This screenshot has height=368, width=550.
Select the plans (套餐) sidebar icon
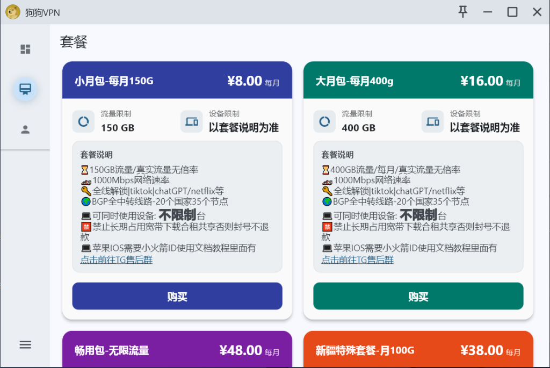(x=25, y=89)
